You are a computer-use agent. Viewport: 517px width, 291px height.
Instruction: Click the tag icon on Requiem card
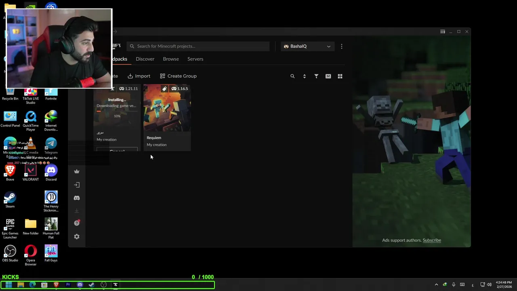[164, 89]
